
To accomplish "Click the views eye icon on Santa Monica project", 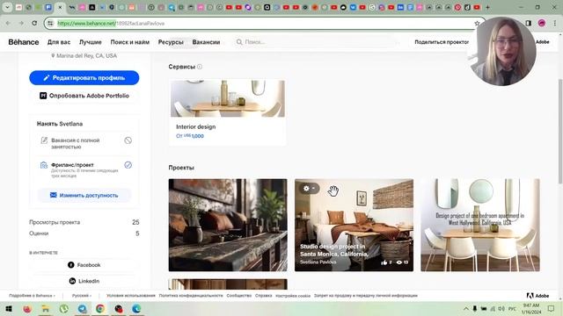I will [x=398, y=262].
